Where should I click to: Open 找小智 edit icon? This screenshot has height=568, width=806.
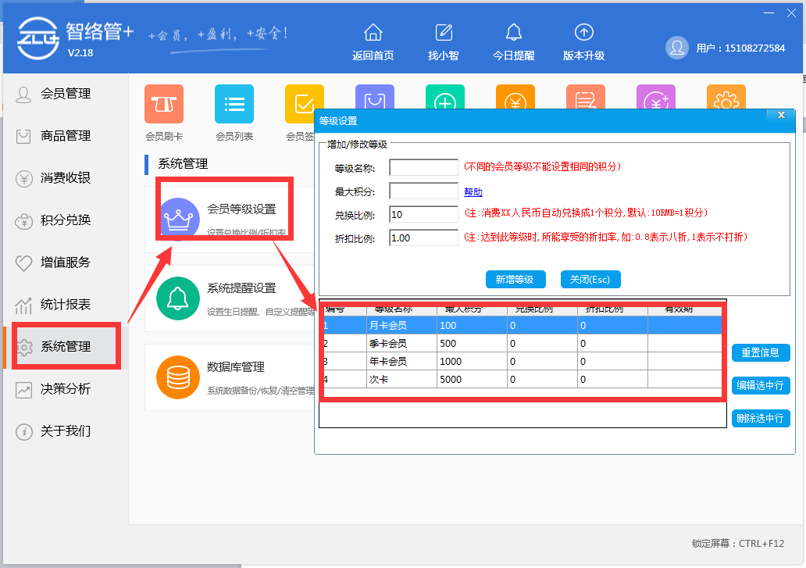click(x=444, y=32)
